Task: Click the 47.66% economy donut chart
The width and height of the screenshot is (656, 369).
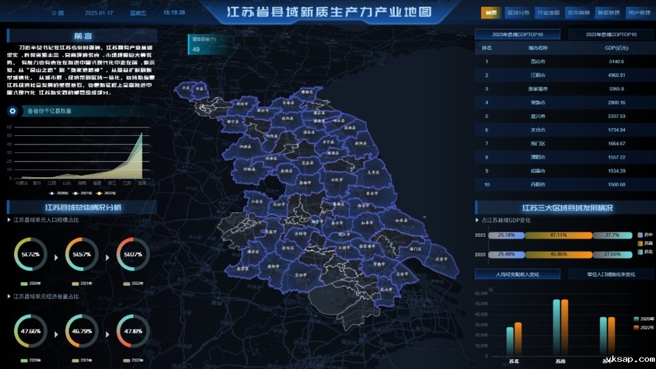Action: [x=30, y=331]
